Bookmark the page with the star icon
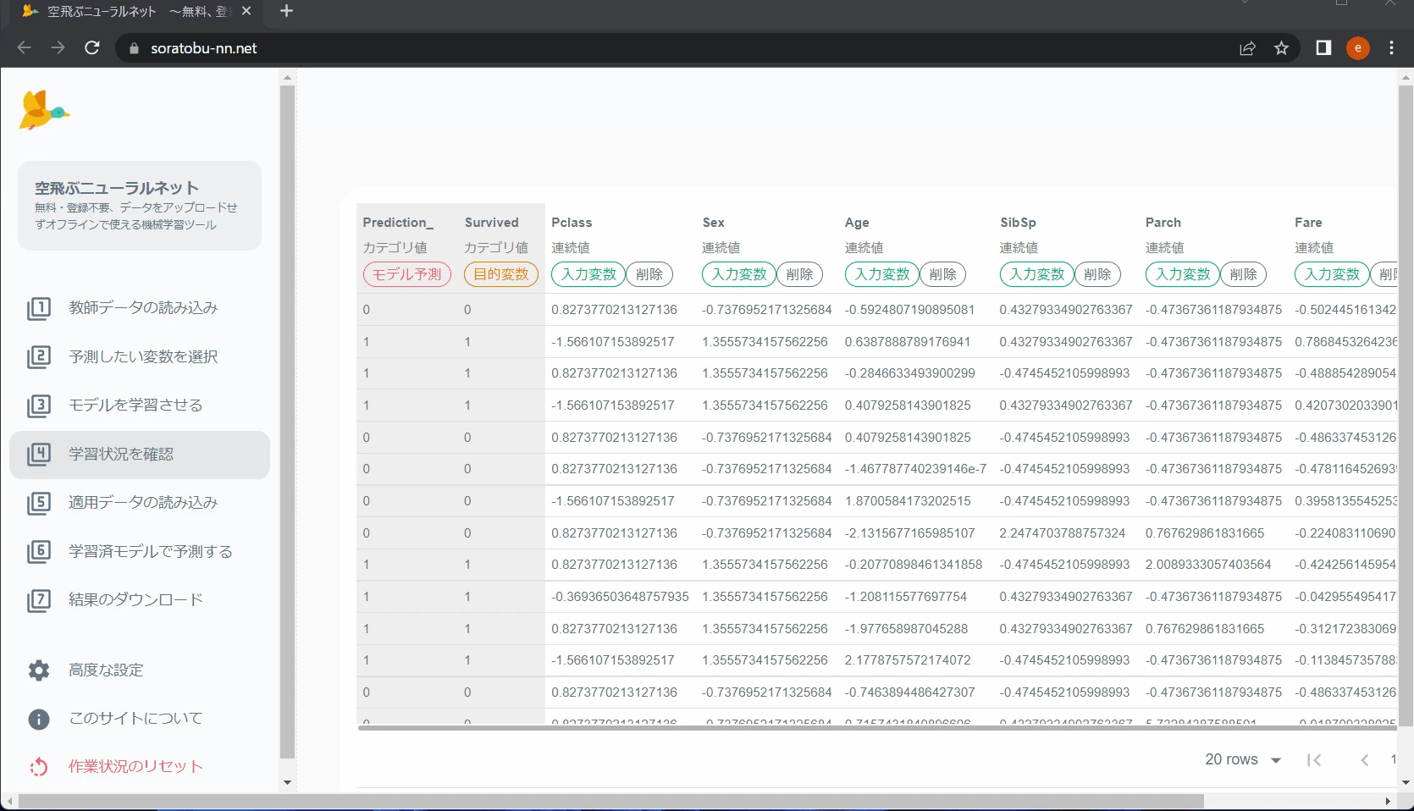Image resolution: width=1414 pixels, height=811 pixels. [1281, 48]
